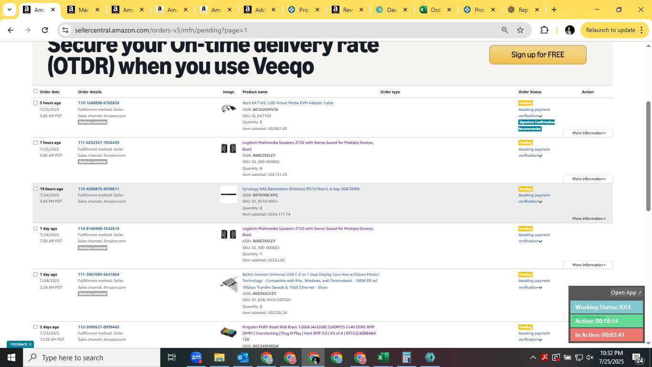
Task: Click Relaunch to update button
Action: [610, 30]
